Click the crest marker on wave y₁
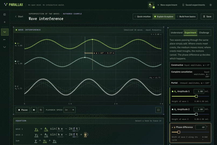 92,39
